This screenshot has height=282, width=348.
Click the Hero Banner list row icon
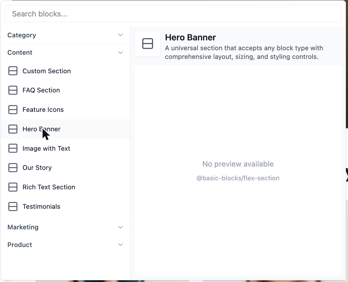coord(13,129)
